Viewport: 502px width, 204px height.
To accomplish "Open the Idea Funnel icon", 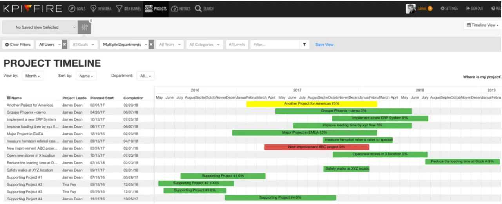I will [x=120, y=9].
